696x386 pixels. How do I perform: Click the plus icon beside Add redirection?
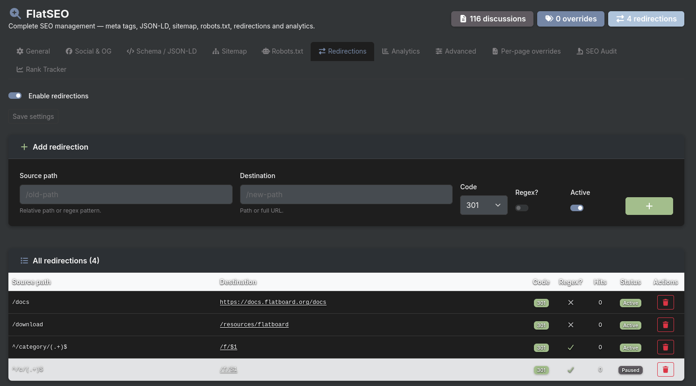[x=24, y=147]
